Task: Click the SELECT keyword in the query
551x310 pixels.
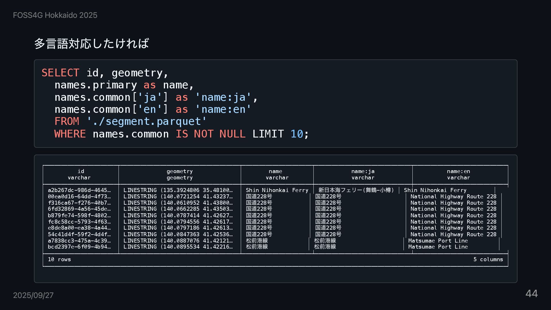Action: click(60, 73)
